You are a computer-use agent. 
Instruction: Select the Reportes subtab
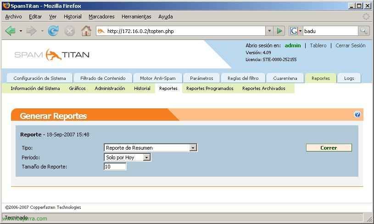(x=168, y=88)
